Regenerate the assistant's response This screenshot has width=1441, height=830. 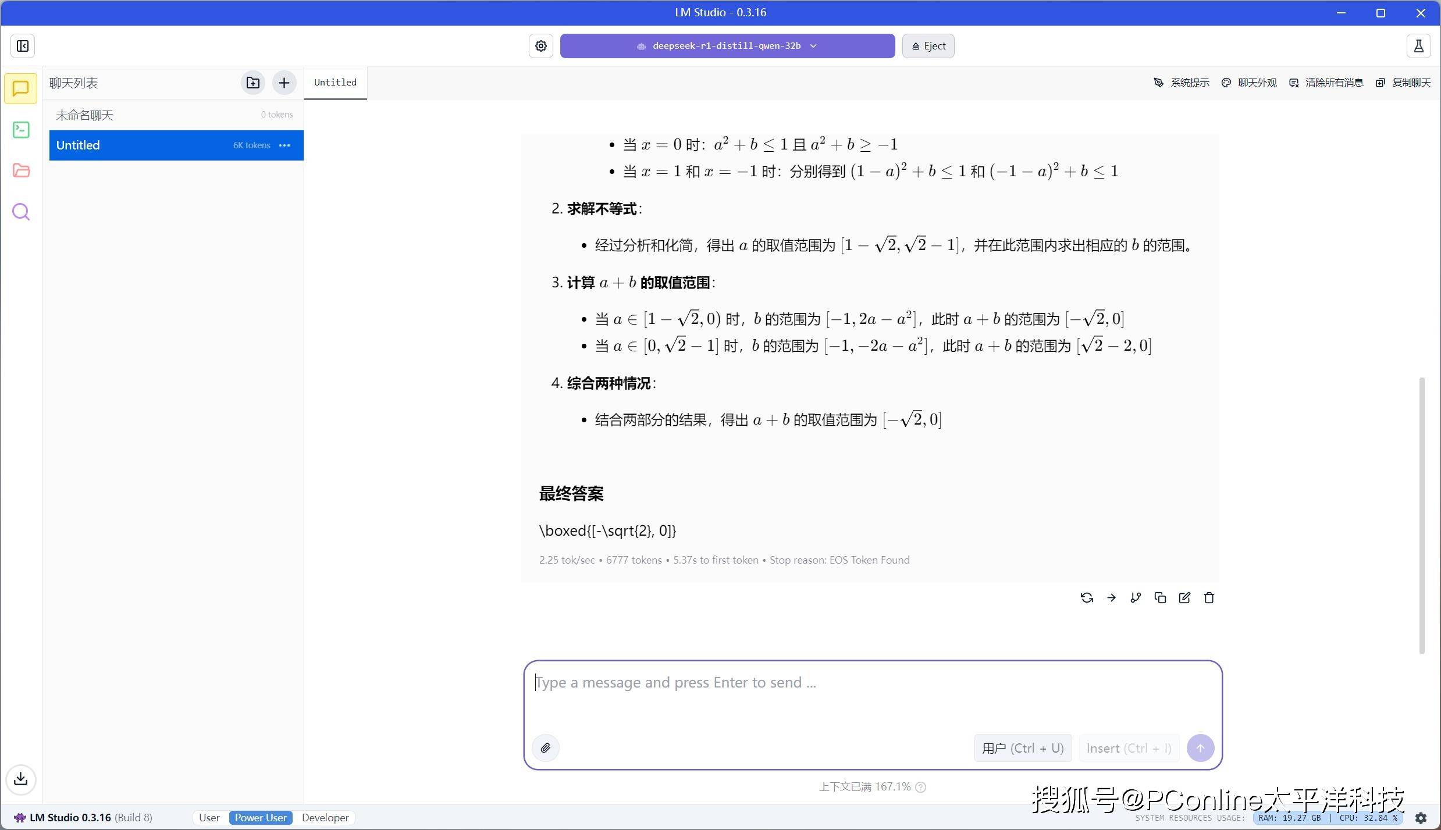click(x=1086, y=598)
